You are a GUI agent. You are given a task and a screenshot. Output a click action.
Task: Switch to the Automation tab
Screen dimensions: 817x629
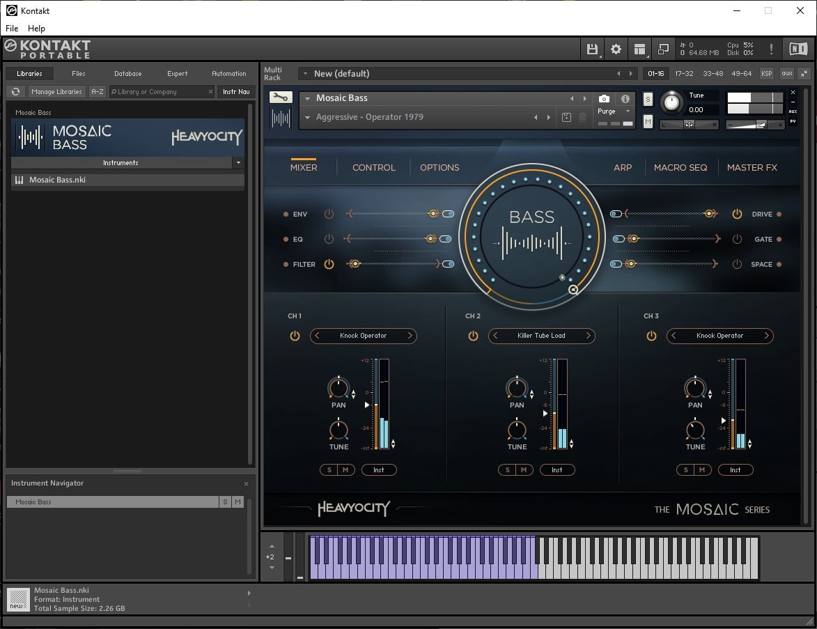coord(229,73)
